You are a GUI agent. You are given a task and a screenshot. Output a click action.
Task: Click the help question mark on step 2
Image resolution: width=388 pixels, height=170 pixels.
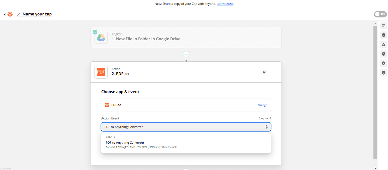point(264,72)
